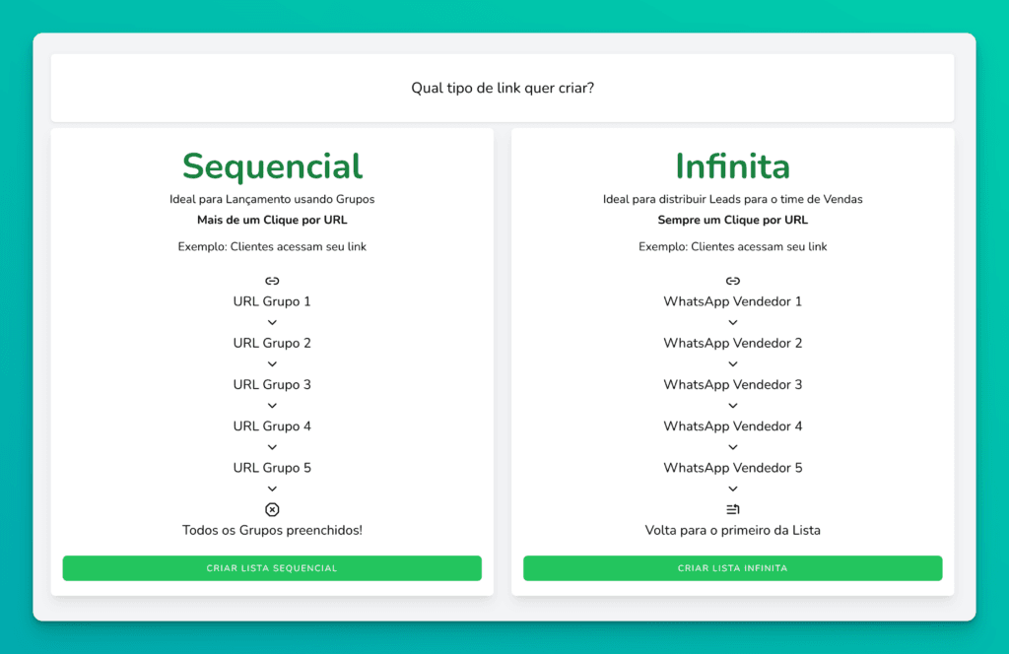Select the Sequencial card heading
The height and width of the screenshot is (654, 1009).
pyautogui.click(x=272, y=166)
